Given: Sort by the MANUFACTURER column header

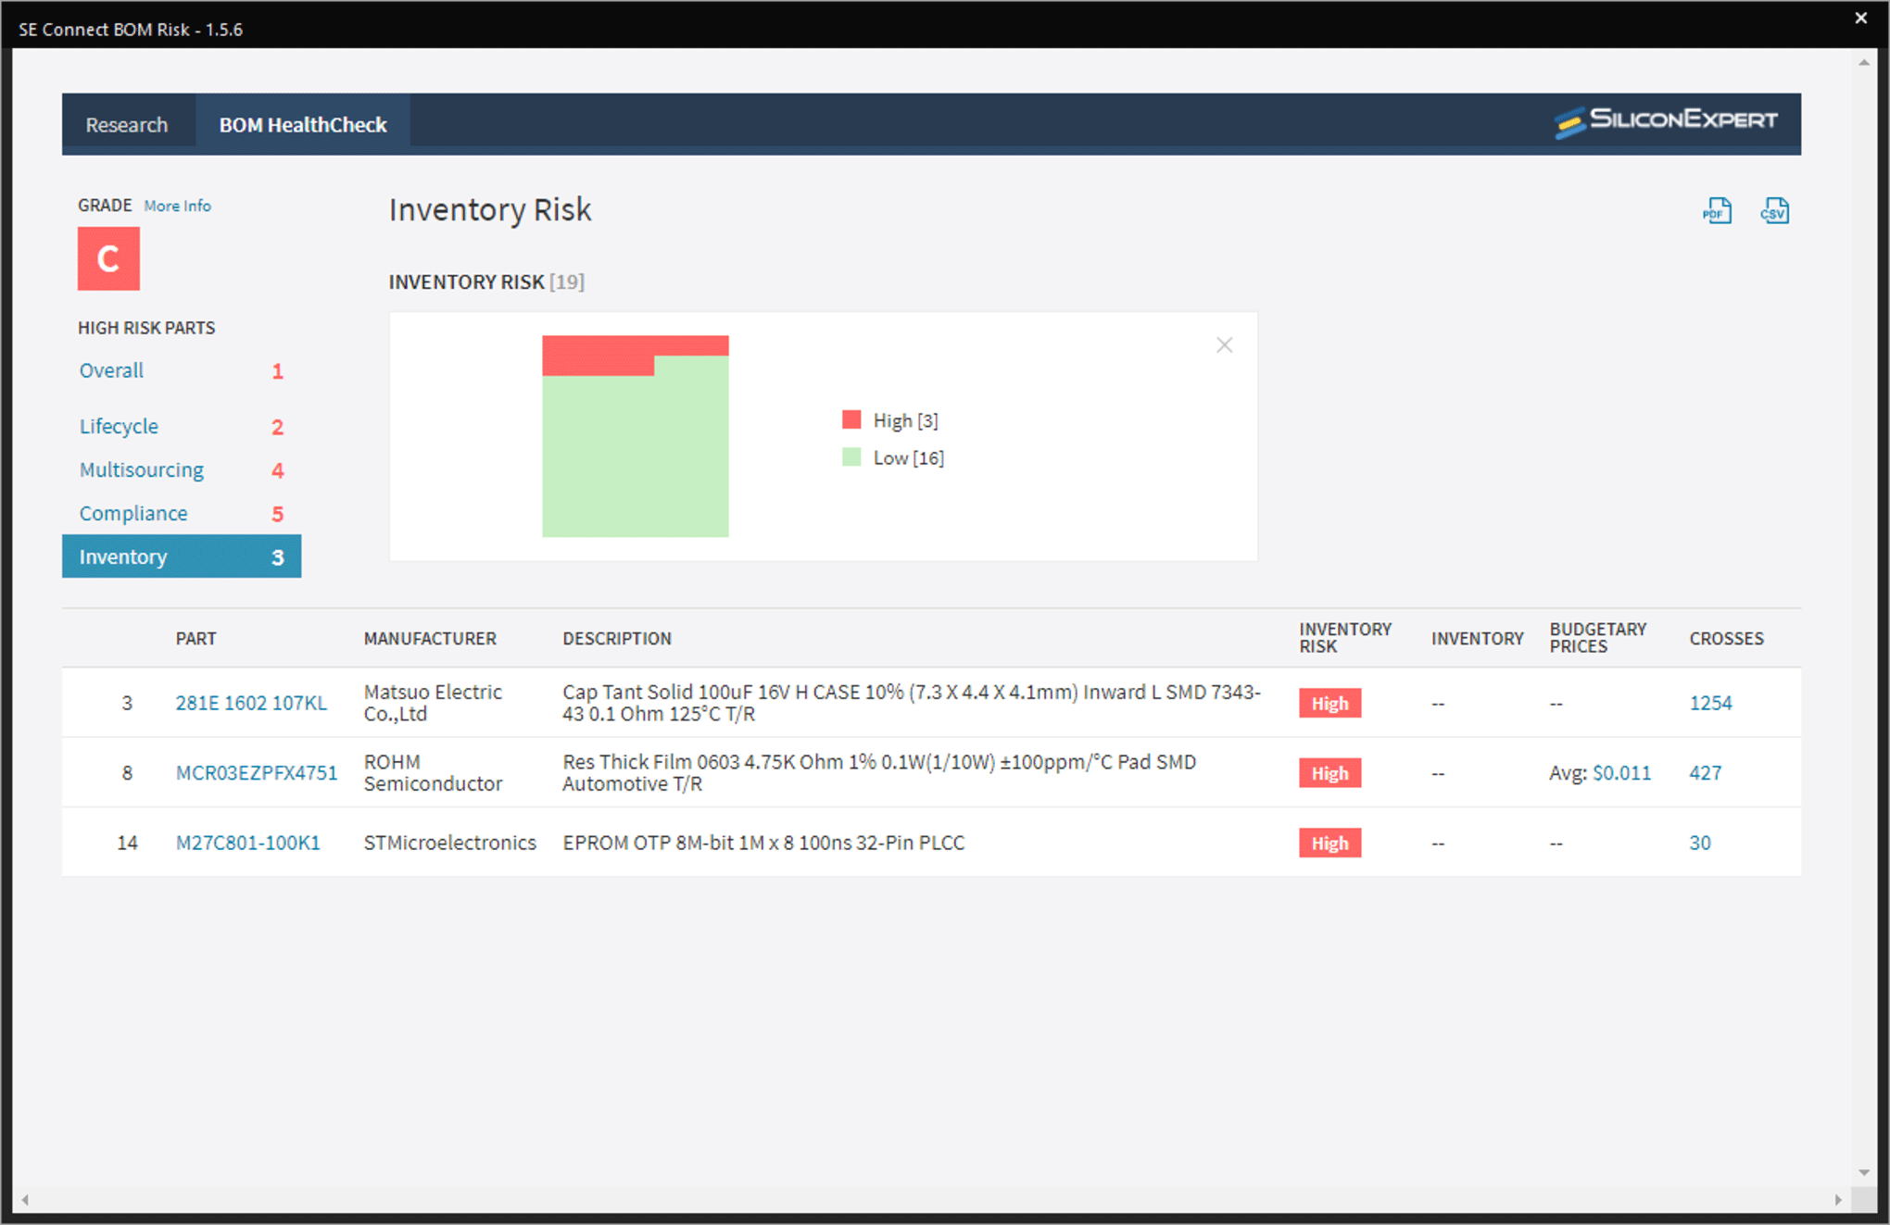Looking at the screenshot, I should [430, 638].
